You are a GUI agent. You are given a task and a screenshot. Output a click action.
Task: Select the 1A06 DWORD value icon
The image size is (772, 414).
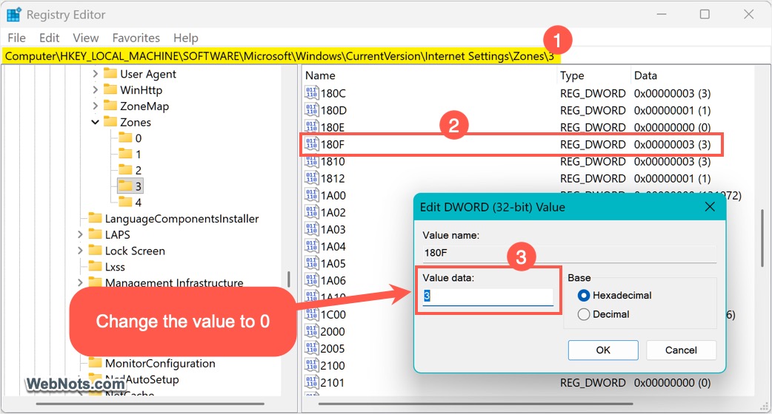[x=312, y=280]
